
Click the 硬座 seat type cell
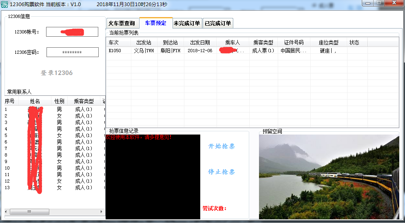click(x=328, y=51)
